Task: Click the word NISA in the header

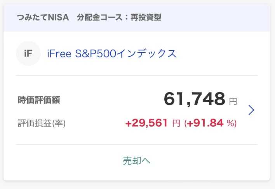Action: coord(58,17)
